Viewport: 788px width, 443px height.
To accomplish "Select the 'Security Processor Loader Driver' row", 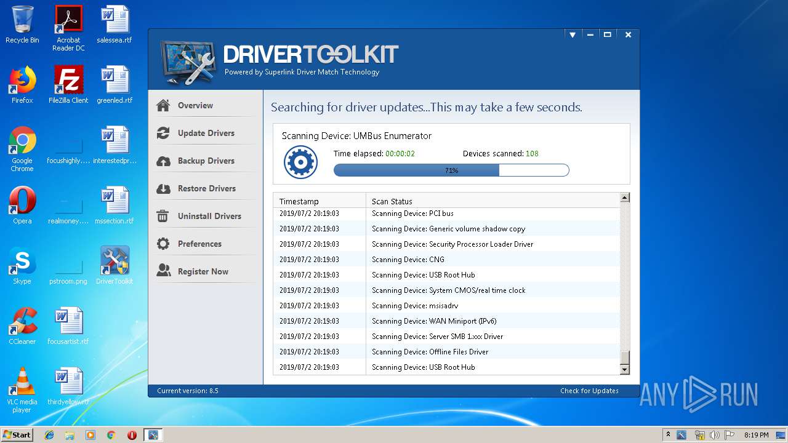I will click(446, 244).
